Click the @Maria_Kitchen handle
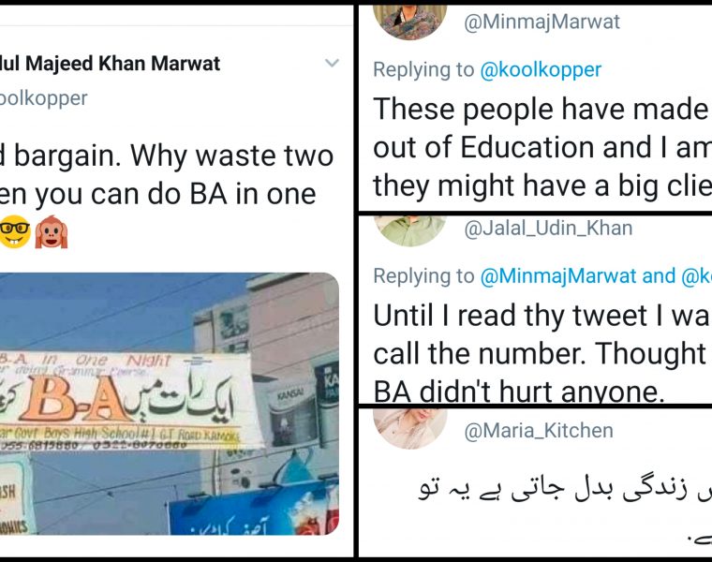The width and height of the screenshot is (712, 562). coord(539,431)
